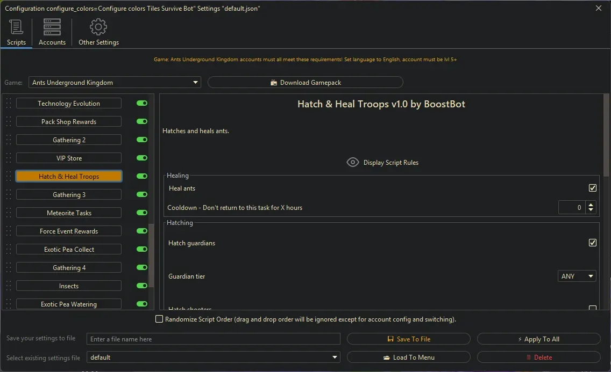Click drag handle beside Meteorite Tasks
Screen dimensions: 611x372
coord(9,213)
